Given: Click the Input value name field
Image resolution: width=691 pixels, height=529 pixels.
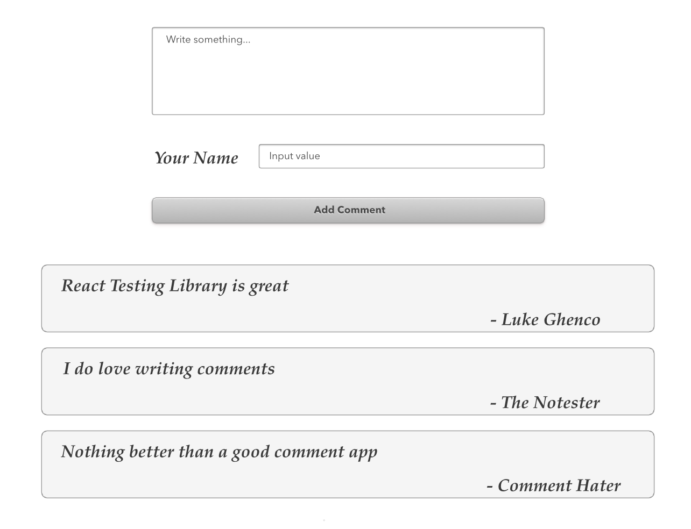Looking at the screenshot, I should click(x=401, y=156).
